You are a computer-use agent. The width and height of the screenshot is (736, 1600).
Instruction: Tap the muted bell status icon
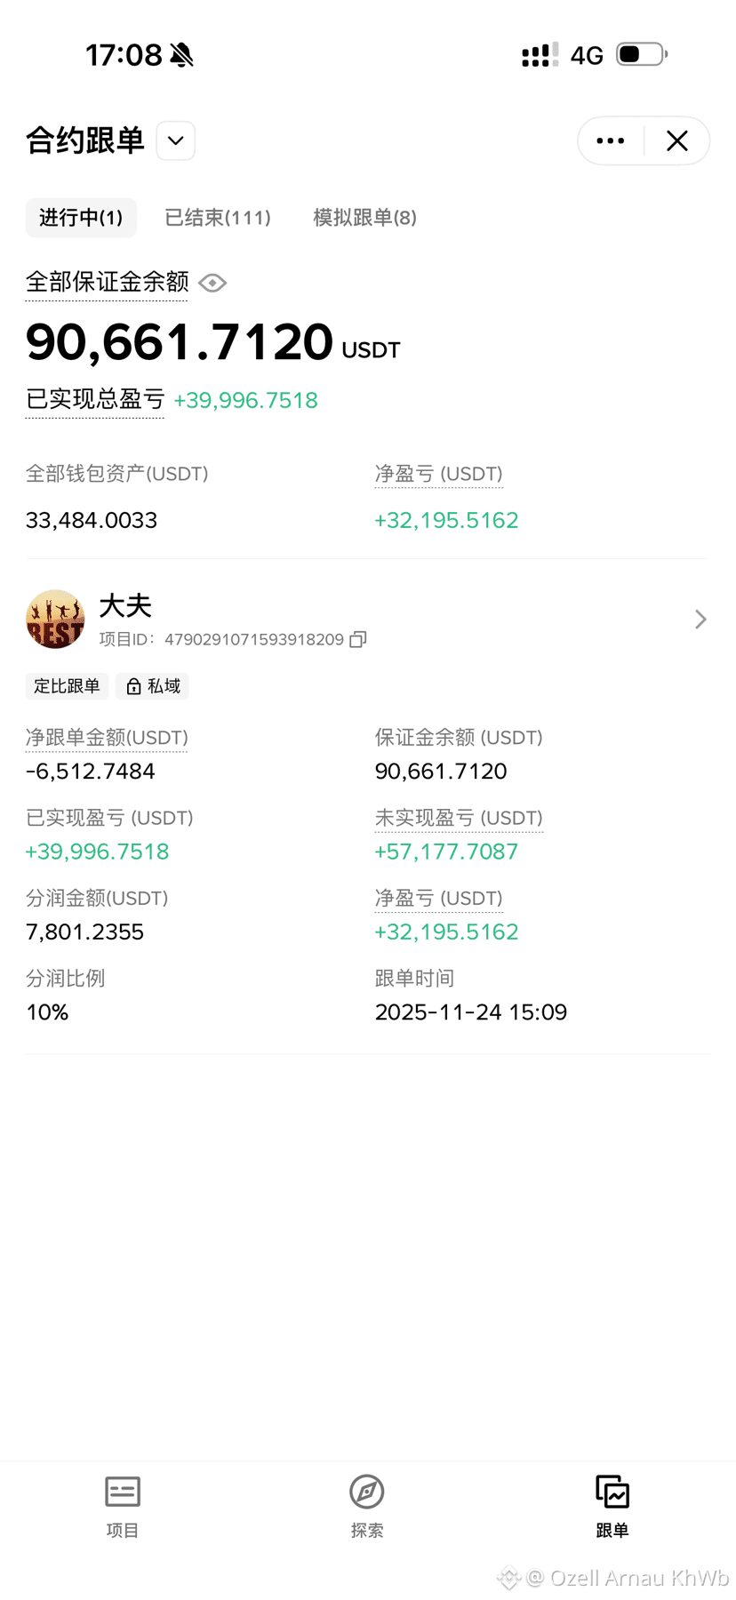tap(181, 55)
